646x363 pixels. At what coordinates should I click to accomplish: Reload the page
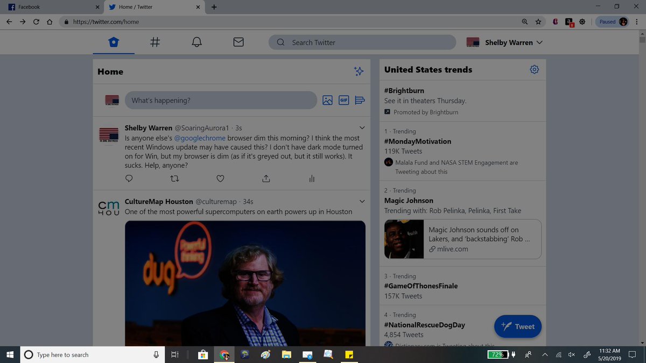(36, 22)
